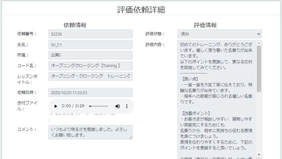Click the コメント label
Image resolution: width=282 pixels, height=159 pixels.
click(27, 129)
